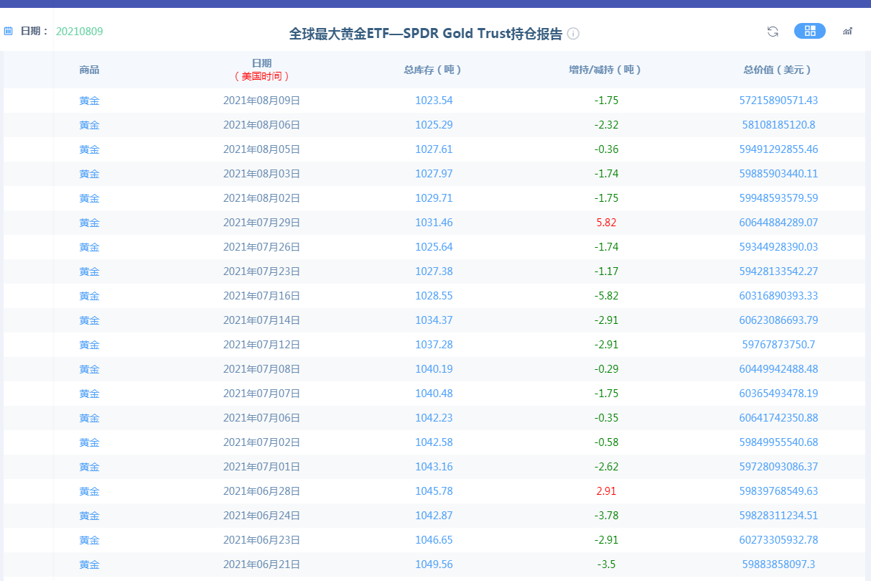Click total value 60644884289.07
Viewport: 871px width, 581px height.
(x=779, y=223)
